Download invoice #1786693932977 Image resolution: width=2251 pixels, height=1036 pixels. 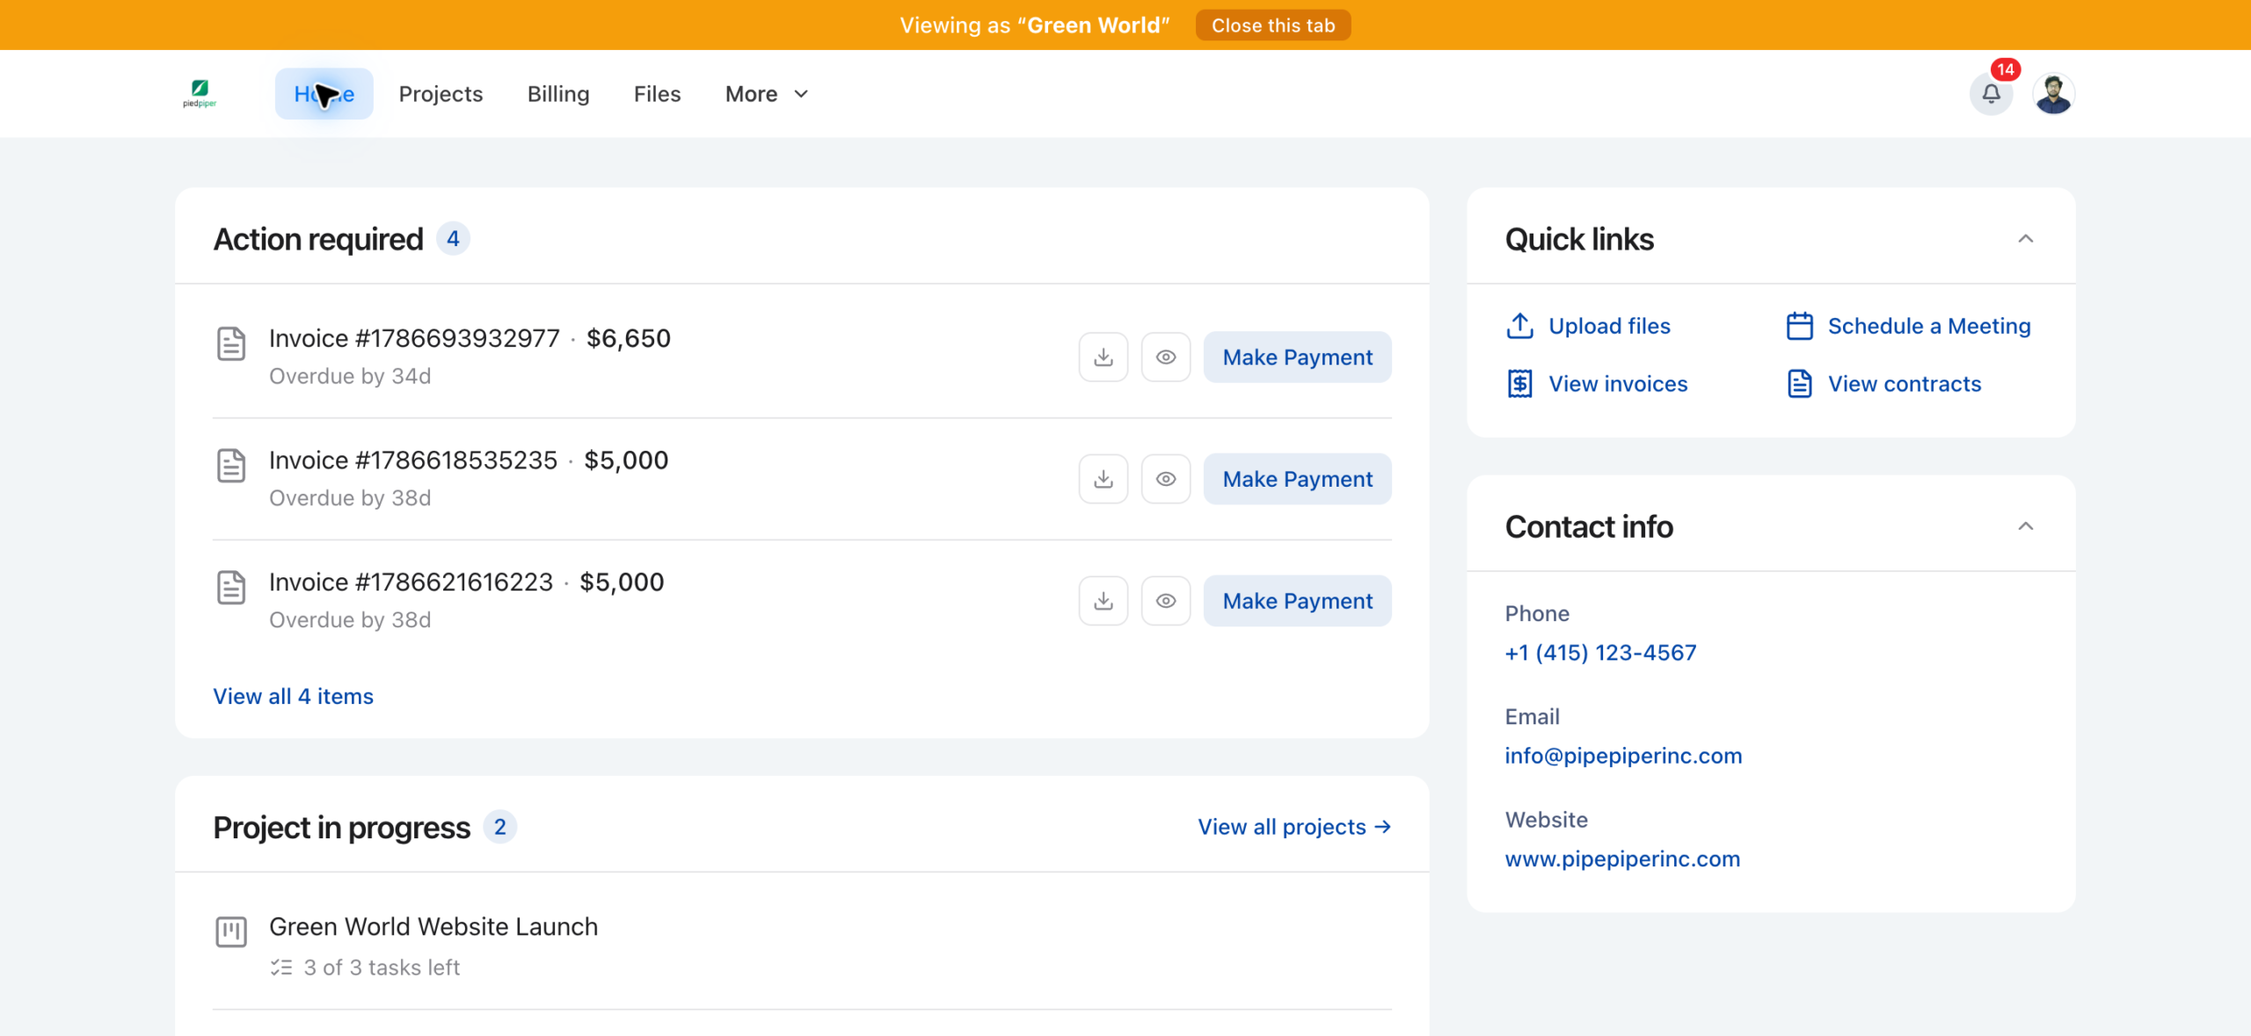tap(1103, 357)
